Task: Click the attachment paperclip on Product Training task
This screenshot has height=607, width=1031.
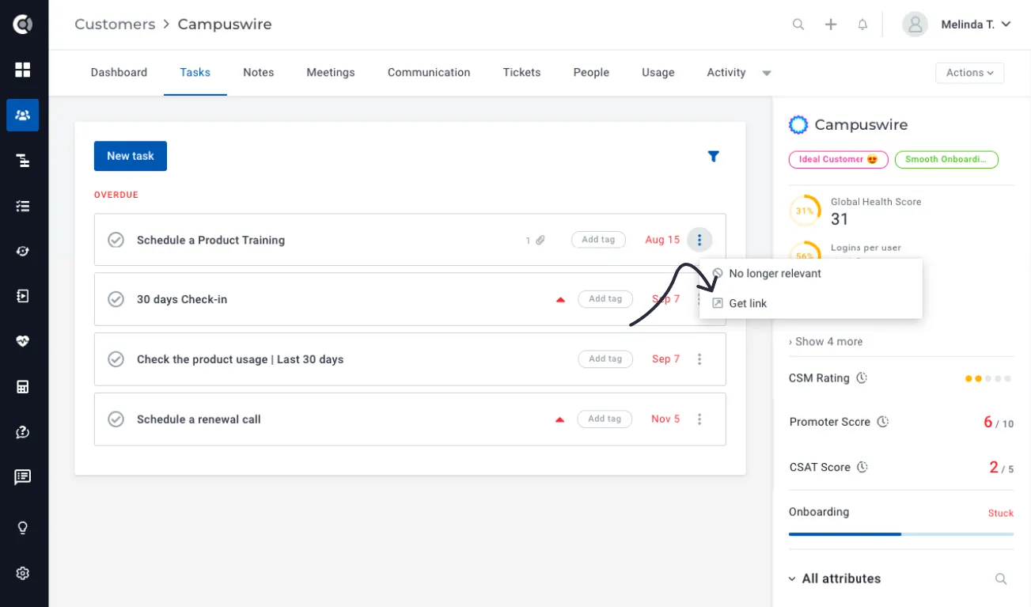Action: pyautogui.click(x=540, y=240)
